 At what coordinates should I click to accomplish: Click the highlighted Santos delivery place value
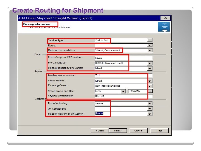[x=99, y=114]
